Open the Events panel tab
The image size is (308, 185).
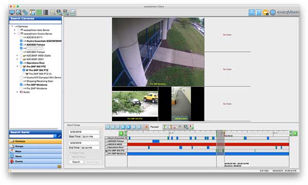(x=35, y=161)
